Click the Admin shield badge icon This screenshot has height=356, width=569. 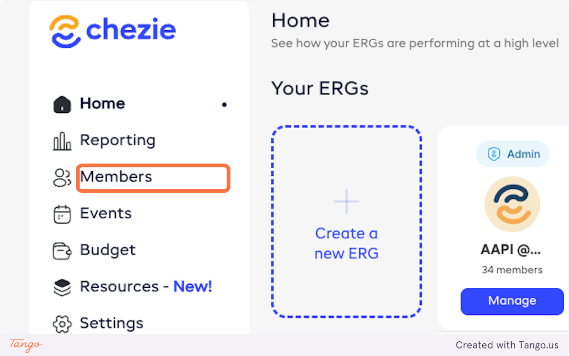(494, 155)
